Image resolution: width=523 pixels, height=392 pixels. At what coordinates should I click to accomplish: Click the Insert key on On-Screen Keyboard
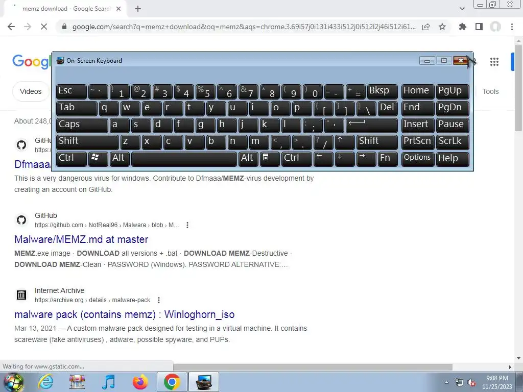[418, 125]
